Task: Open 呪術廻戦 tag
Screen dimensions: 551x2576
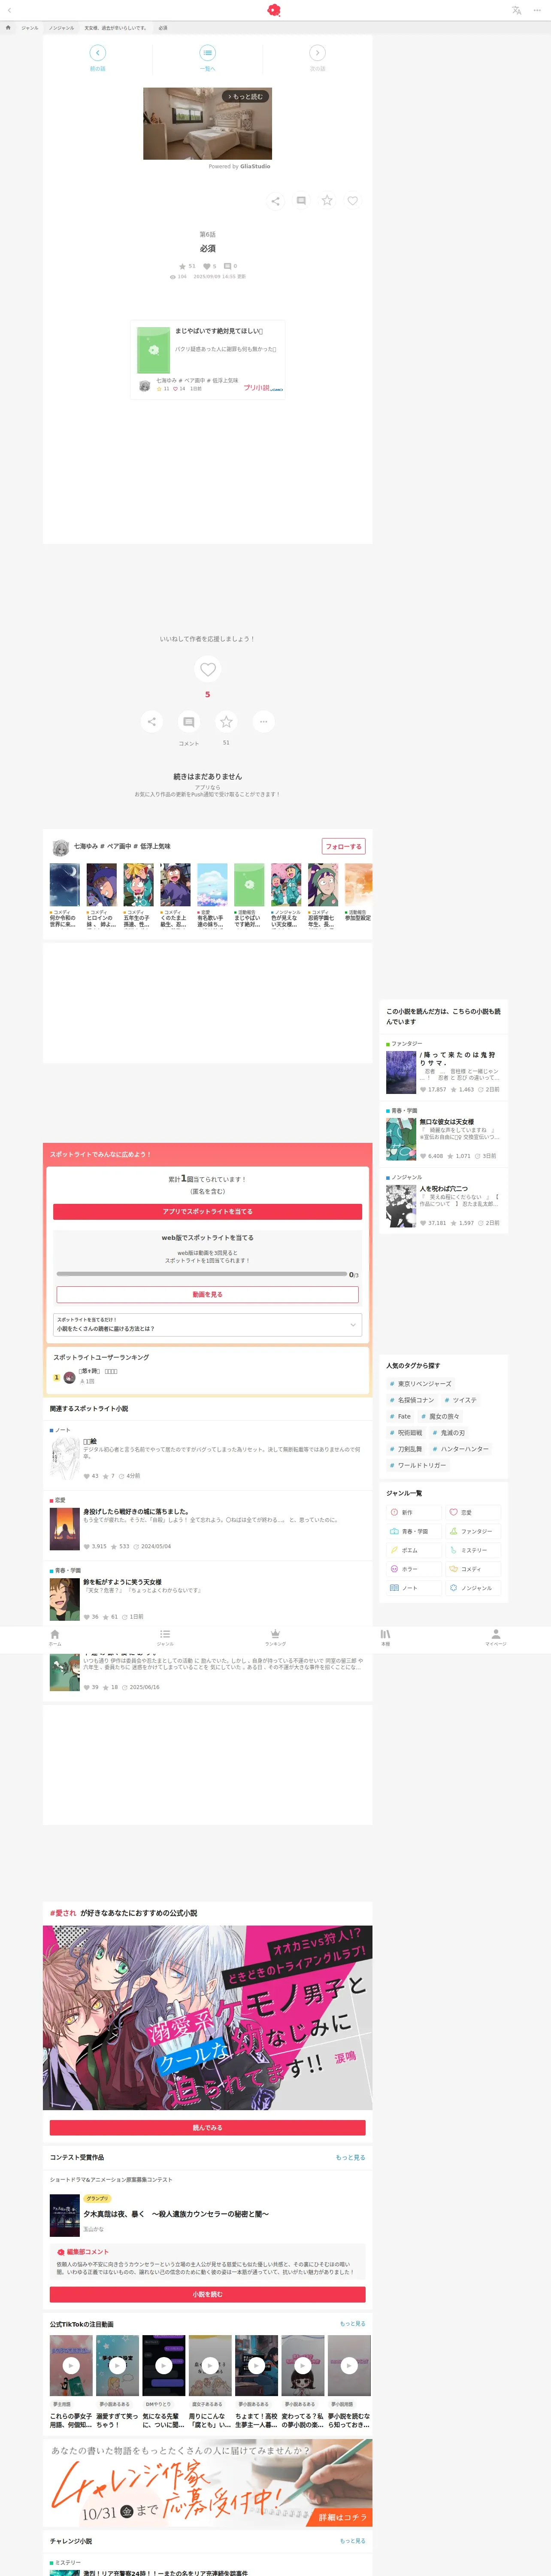Action: point(406,1433)
